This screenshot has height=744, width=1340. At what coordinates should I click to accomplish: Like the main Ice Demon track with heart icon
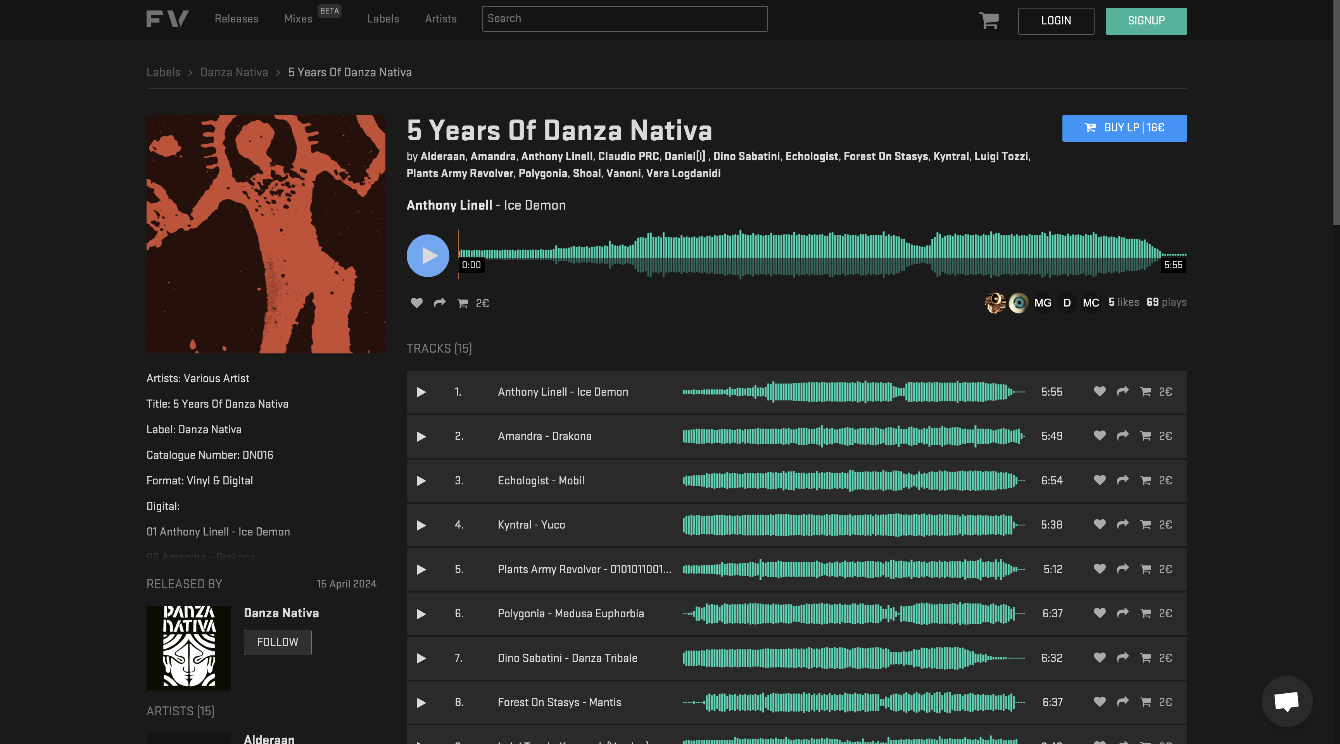[417, 303]
